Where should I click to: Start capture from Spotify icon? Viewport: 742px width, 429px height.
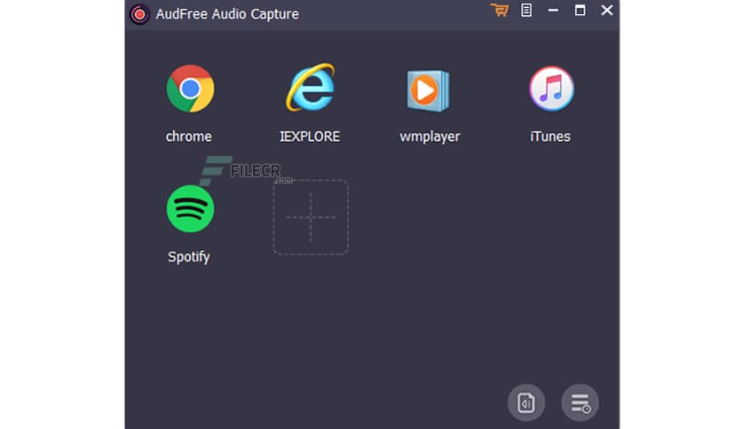click(190, 209)
